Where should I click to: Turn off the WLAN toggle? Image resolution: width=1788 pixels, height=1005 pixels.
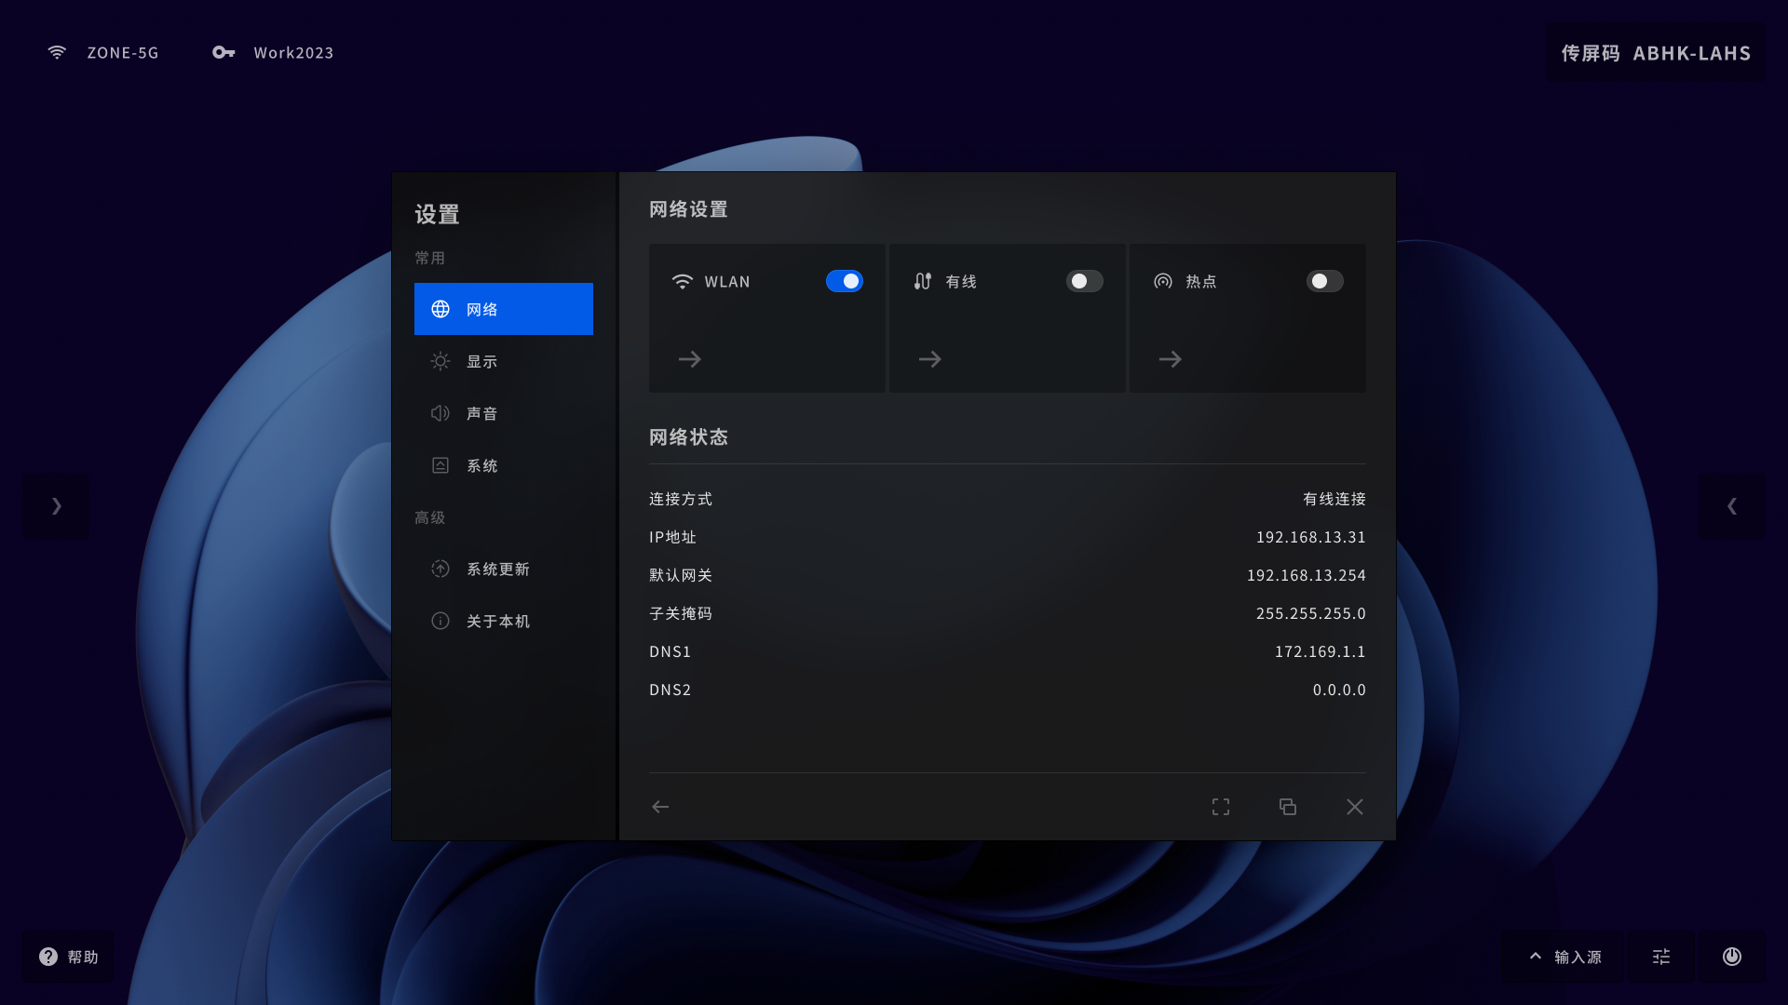tap(845, 281)
